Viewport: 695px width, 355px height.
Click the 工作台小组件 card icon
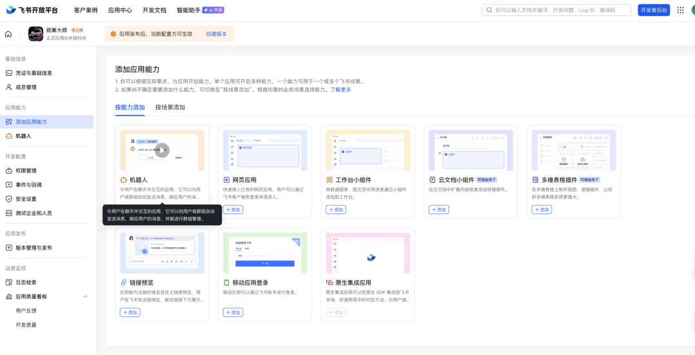(329, 180)
